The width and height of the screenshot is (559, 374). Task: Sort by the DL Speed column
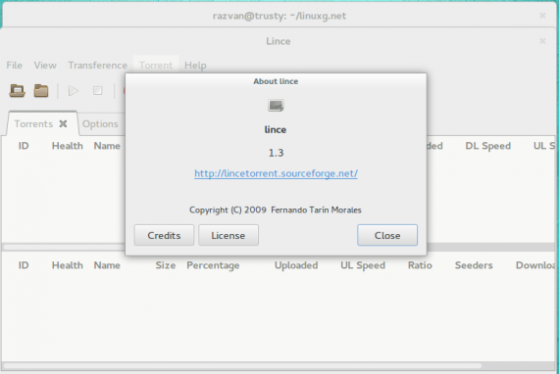click(488, 146)
